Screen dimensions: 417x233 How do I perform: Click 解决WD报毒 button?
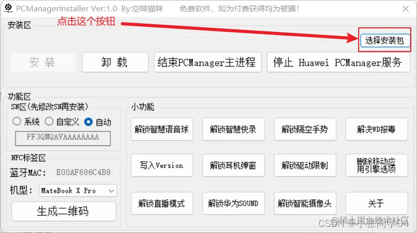pos(377,129)
